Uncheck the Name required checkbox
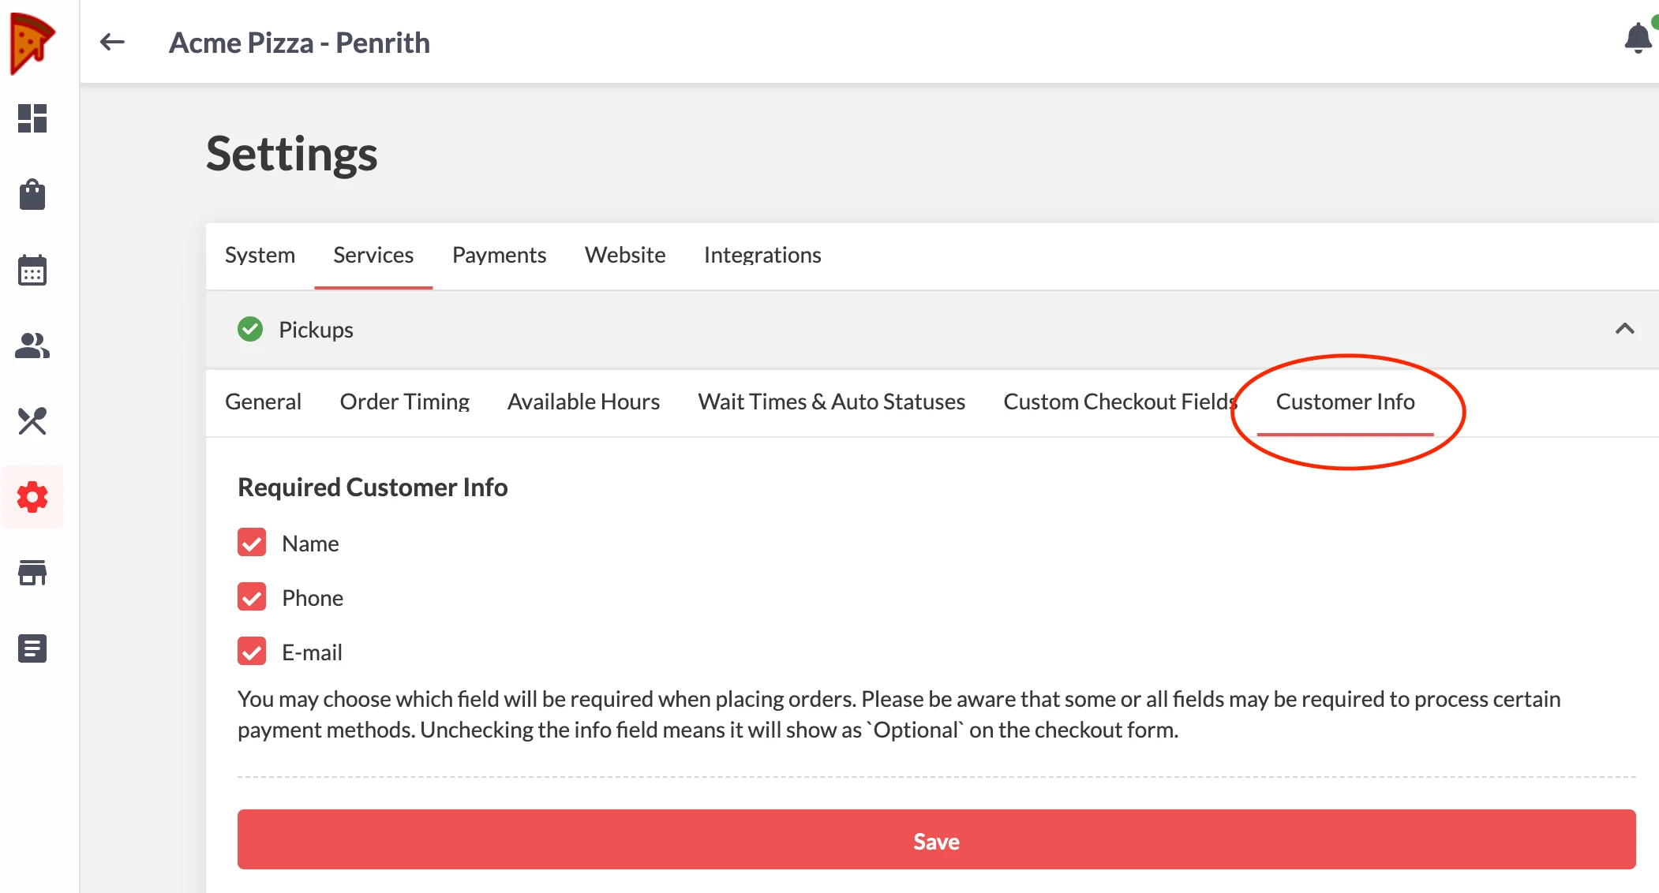This screenshot has width=1659, height=893. pos(252,543)
